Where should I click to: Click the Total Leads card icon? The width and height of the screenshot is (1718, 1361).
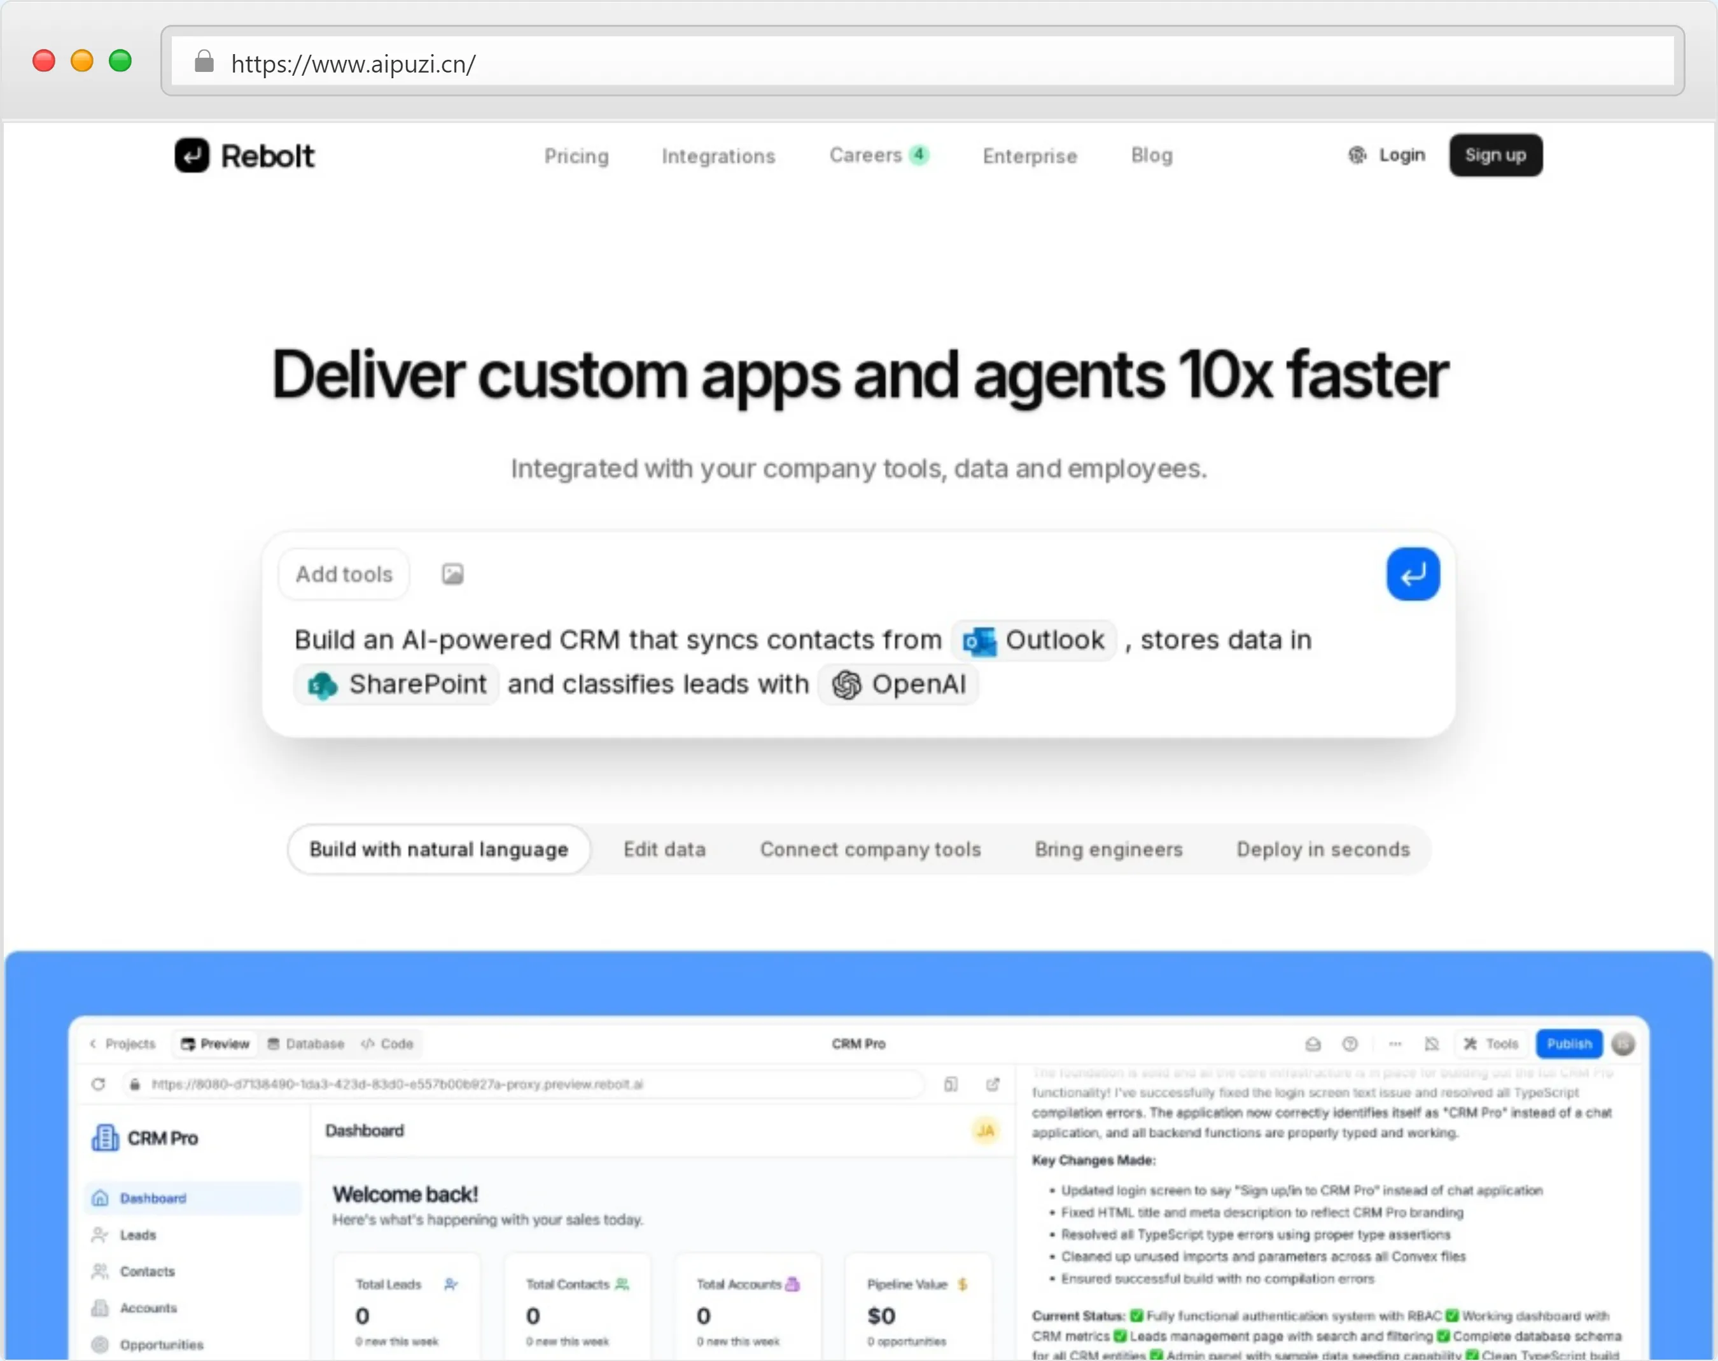(451, 1285)
